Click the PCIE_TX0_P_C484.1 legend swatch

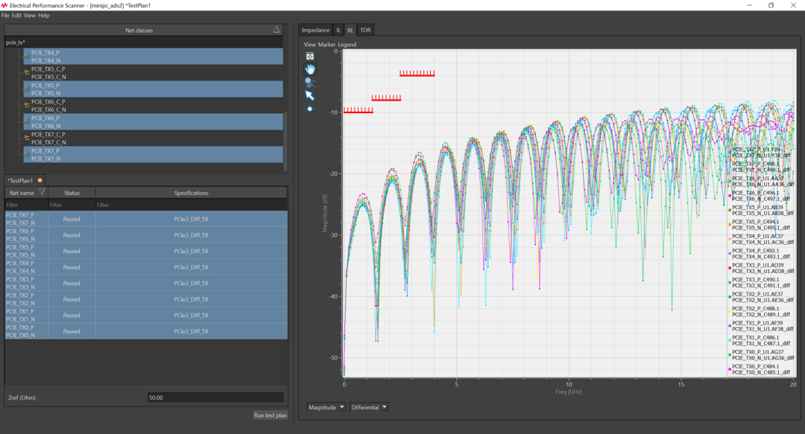tap(730, 369)
